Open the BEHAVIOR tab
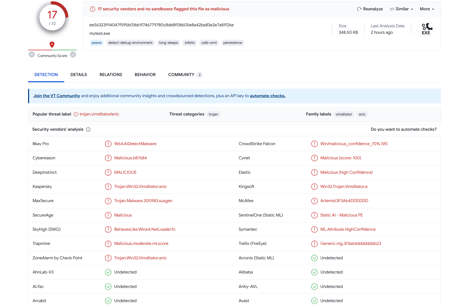Image resolution: width=463 pixels, height=307 pixels. (145, 75)
